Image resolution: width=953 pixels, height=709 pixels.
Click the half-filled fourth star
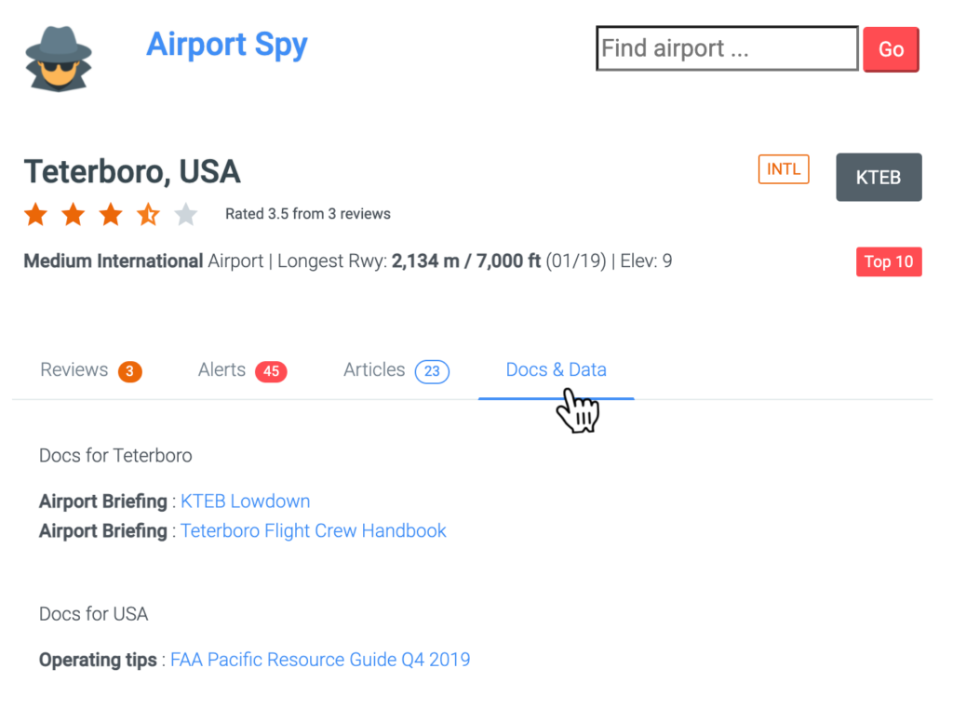[x=149, y=215]
